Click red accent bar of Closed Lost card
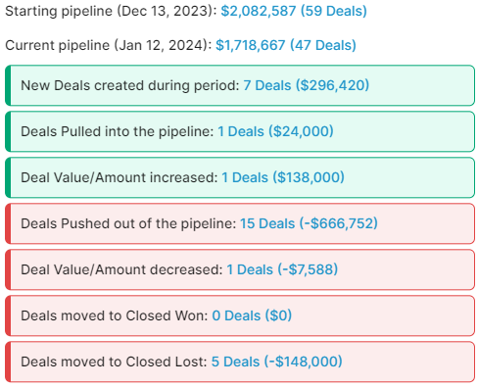The image size is (478, 387). tap(8, 362)
